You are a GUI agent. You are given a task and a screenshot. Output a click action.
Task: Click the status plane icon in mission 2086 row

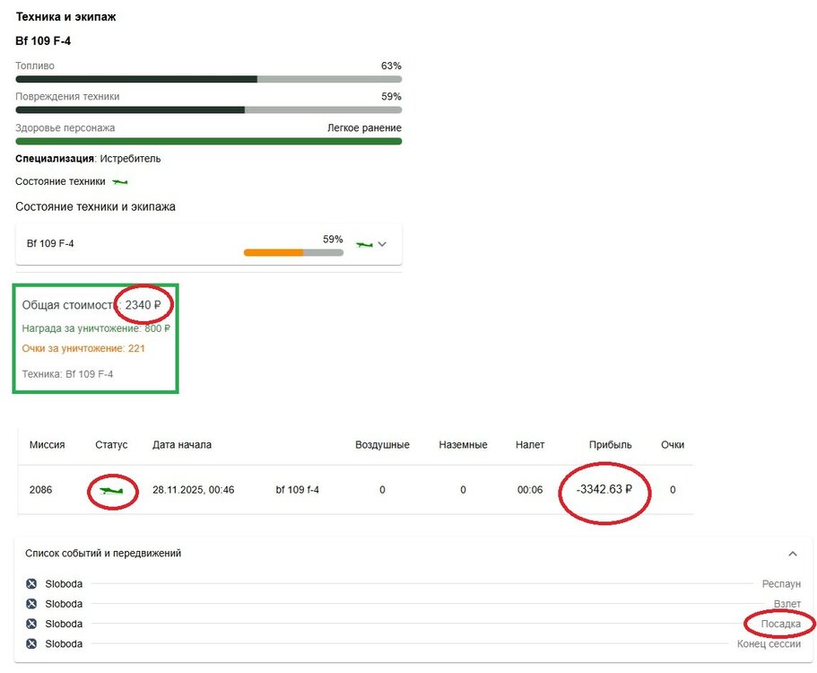pos(112,490)
